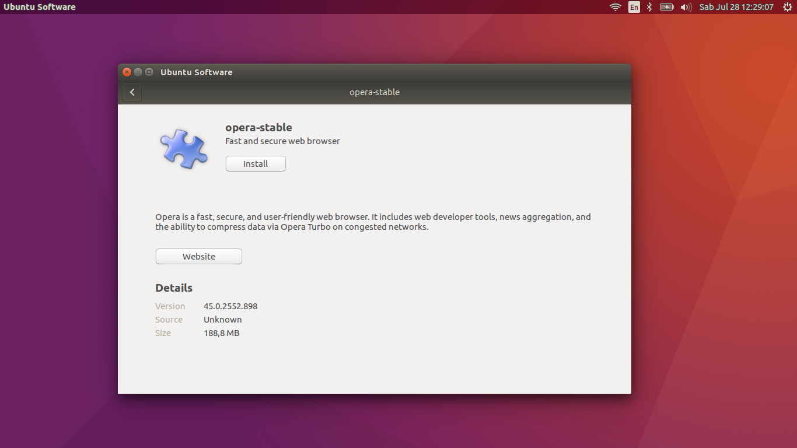Open the date and time dropdown

click(736, 7)
